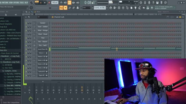Click the pause button in the transport
The image size is (186, 104).
coord(41,3)
